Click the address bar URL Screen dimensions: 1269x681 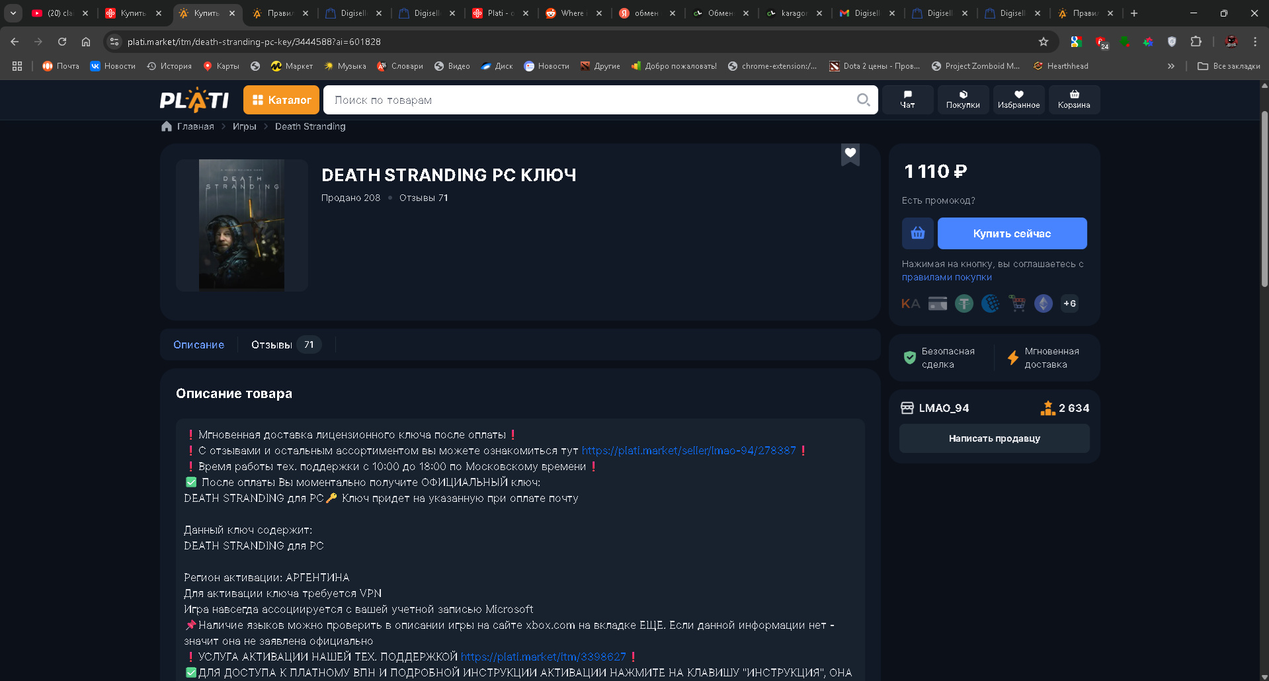click(254, 42)
